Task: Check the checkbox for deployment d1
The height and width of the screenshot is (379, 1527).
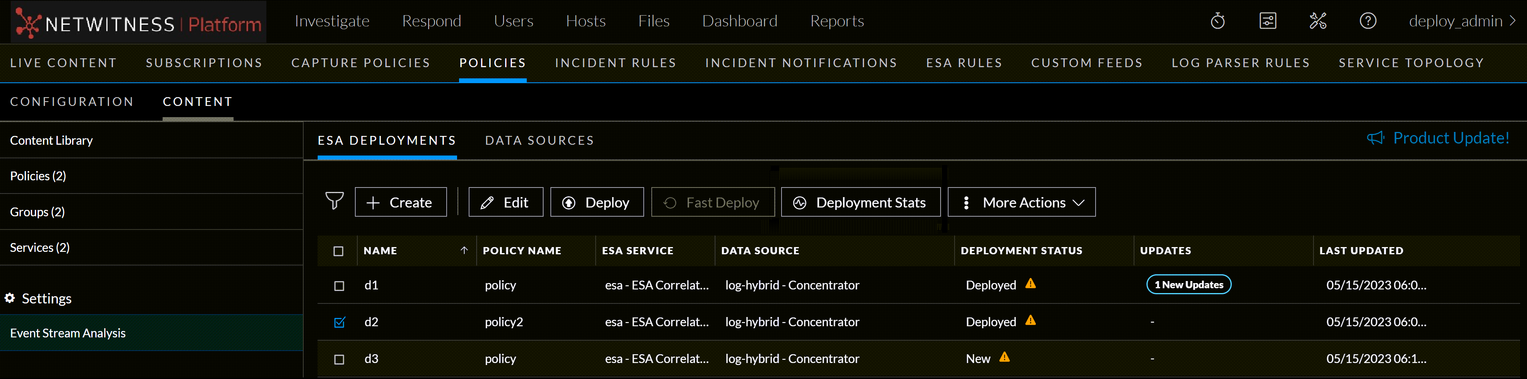Action: point(338,285)
